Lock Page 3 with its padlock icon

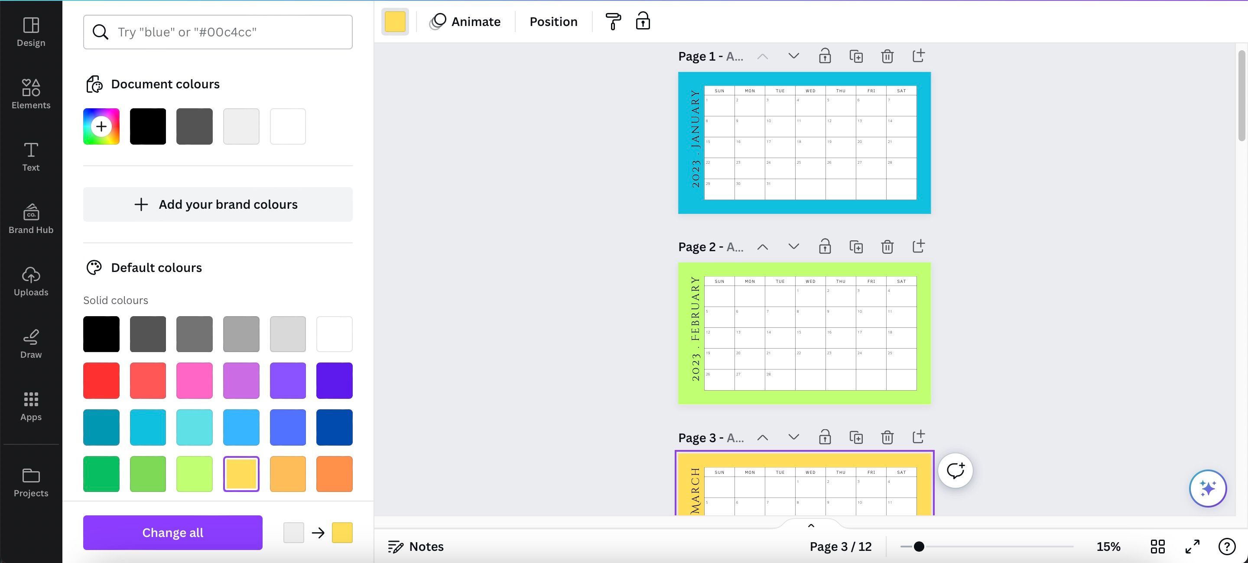[825, 437]
